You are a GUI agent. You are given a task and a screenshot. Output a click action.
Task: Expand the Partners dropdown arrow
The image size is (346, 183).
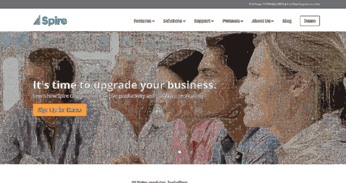242,21
